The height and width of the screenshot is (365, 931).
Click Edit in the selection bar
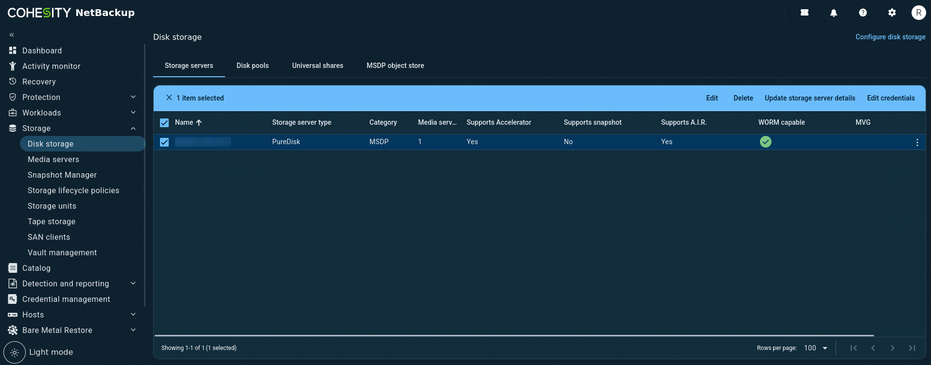pyautogui.click(x=712, y=98)
